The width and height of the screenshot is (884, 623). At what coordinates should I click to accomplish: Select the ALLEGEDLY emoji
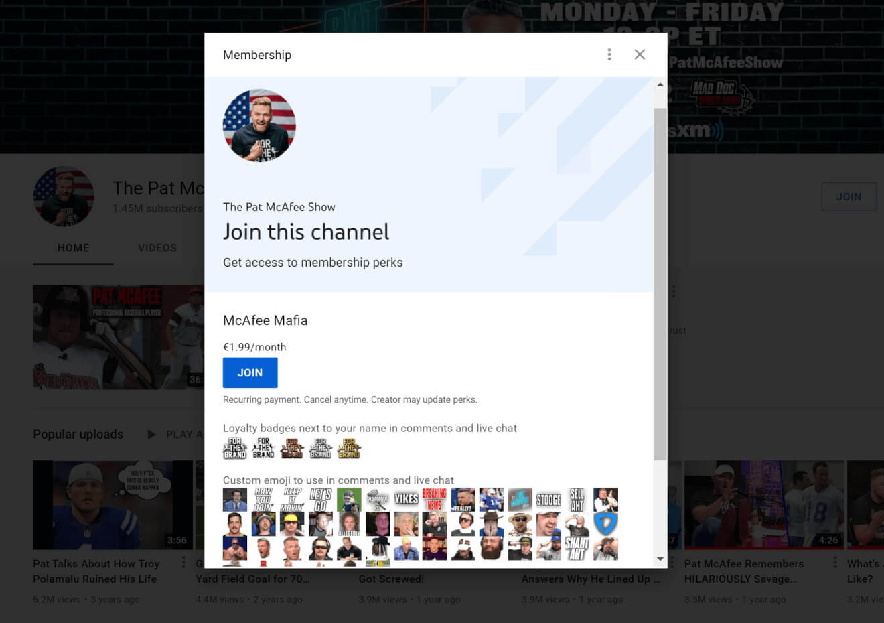coord(349,524)
